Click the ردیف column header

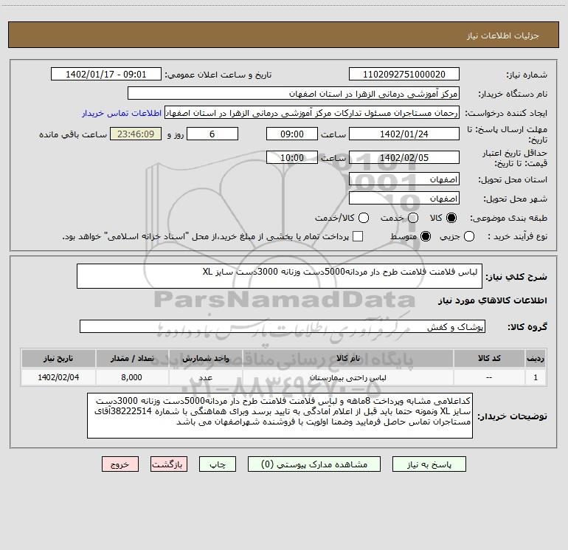pyautogui.click(x=536, y=359)
